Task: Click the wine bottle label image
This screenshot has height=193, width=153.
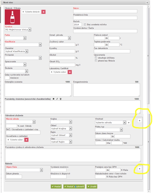Action: pos(13,17)
